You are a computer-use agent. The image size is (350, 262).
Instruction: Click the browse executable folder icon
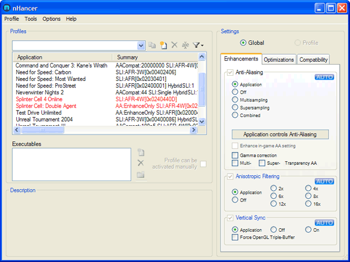point(141,174)
